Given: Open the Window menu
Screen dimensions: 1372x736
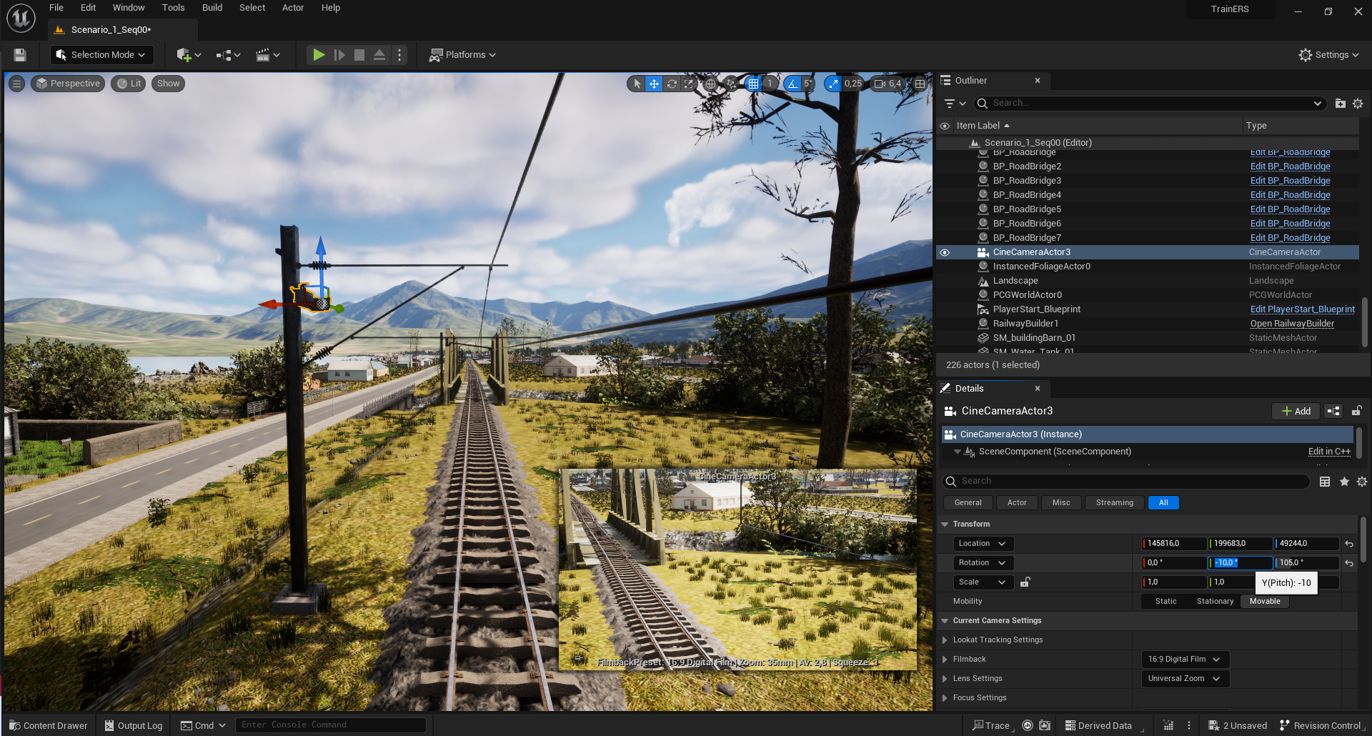Looking at the screenshot, I should click(x=129, y=8).
